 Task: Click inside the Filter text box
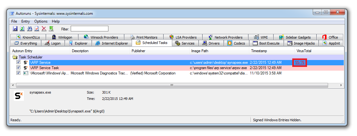coord(90,29)
